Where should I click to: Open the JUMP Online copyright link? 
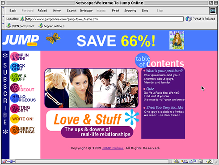coord(113,148)
